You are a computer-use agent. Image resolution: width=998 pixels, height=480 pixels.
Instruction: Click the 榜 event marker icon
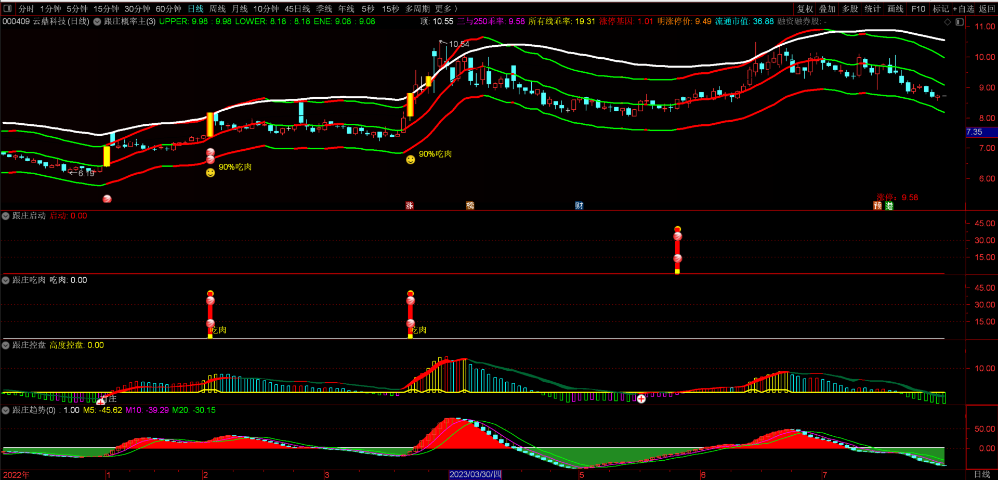470,205
